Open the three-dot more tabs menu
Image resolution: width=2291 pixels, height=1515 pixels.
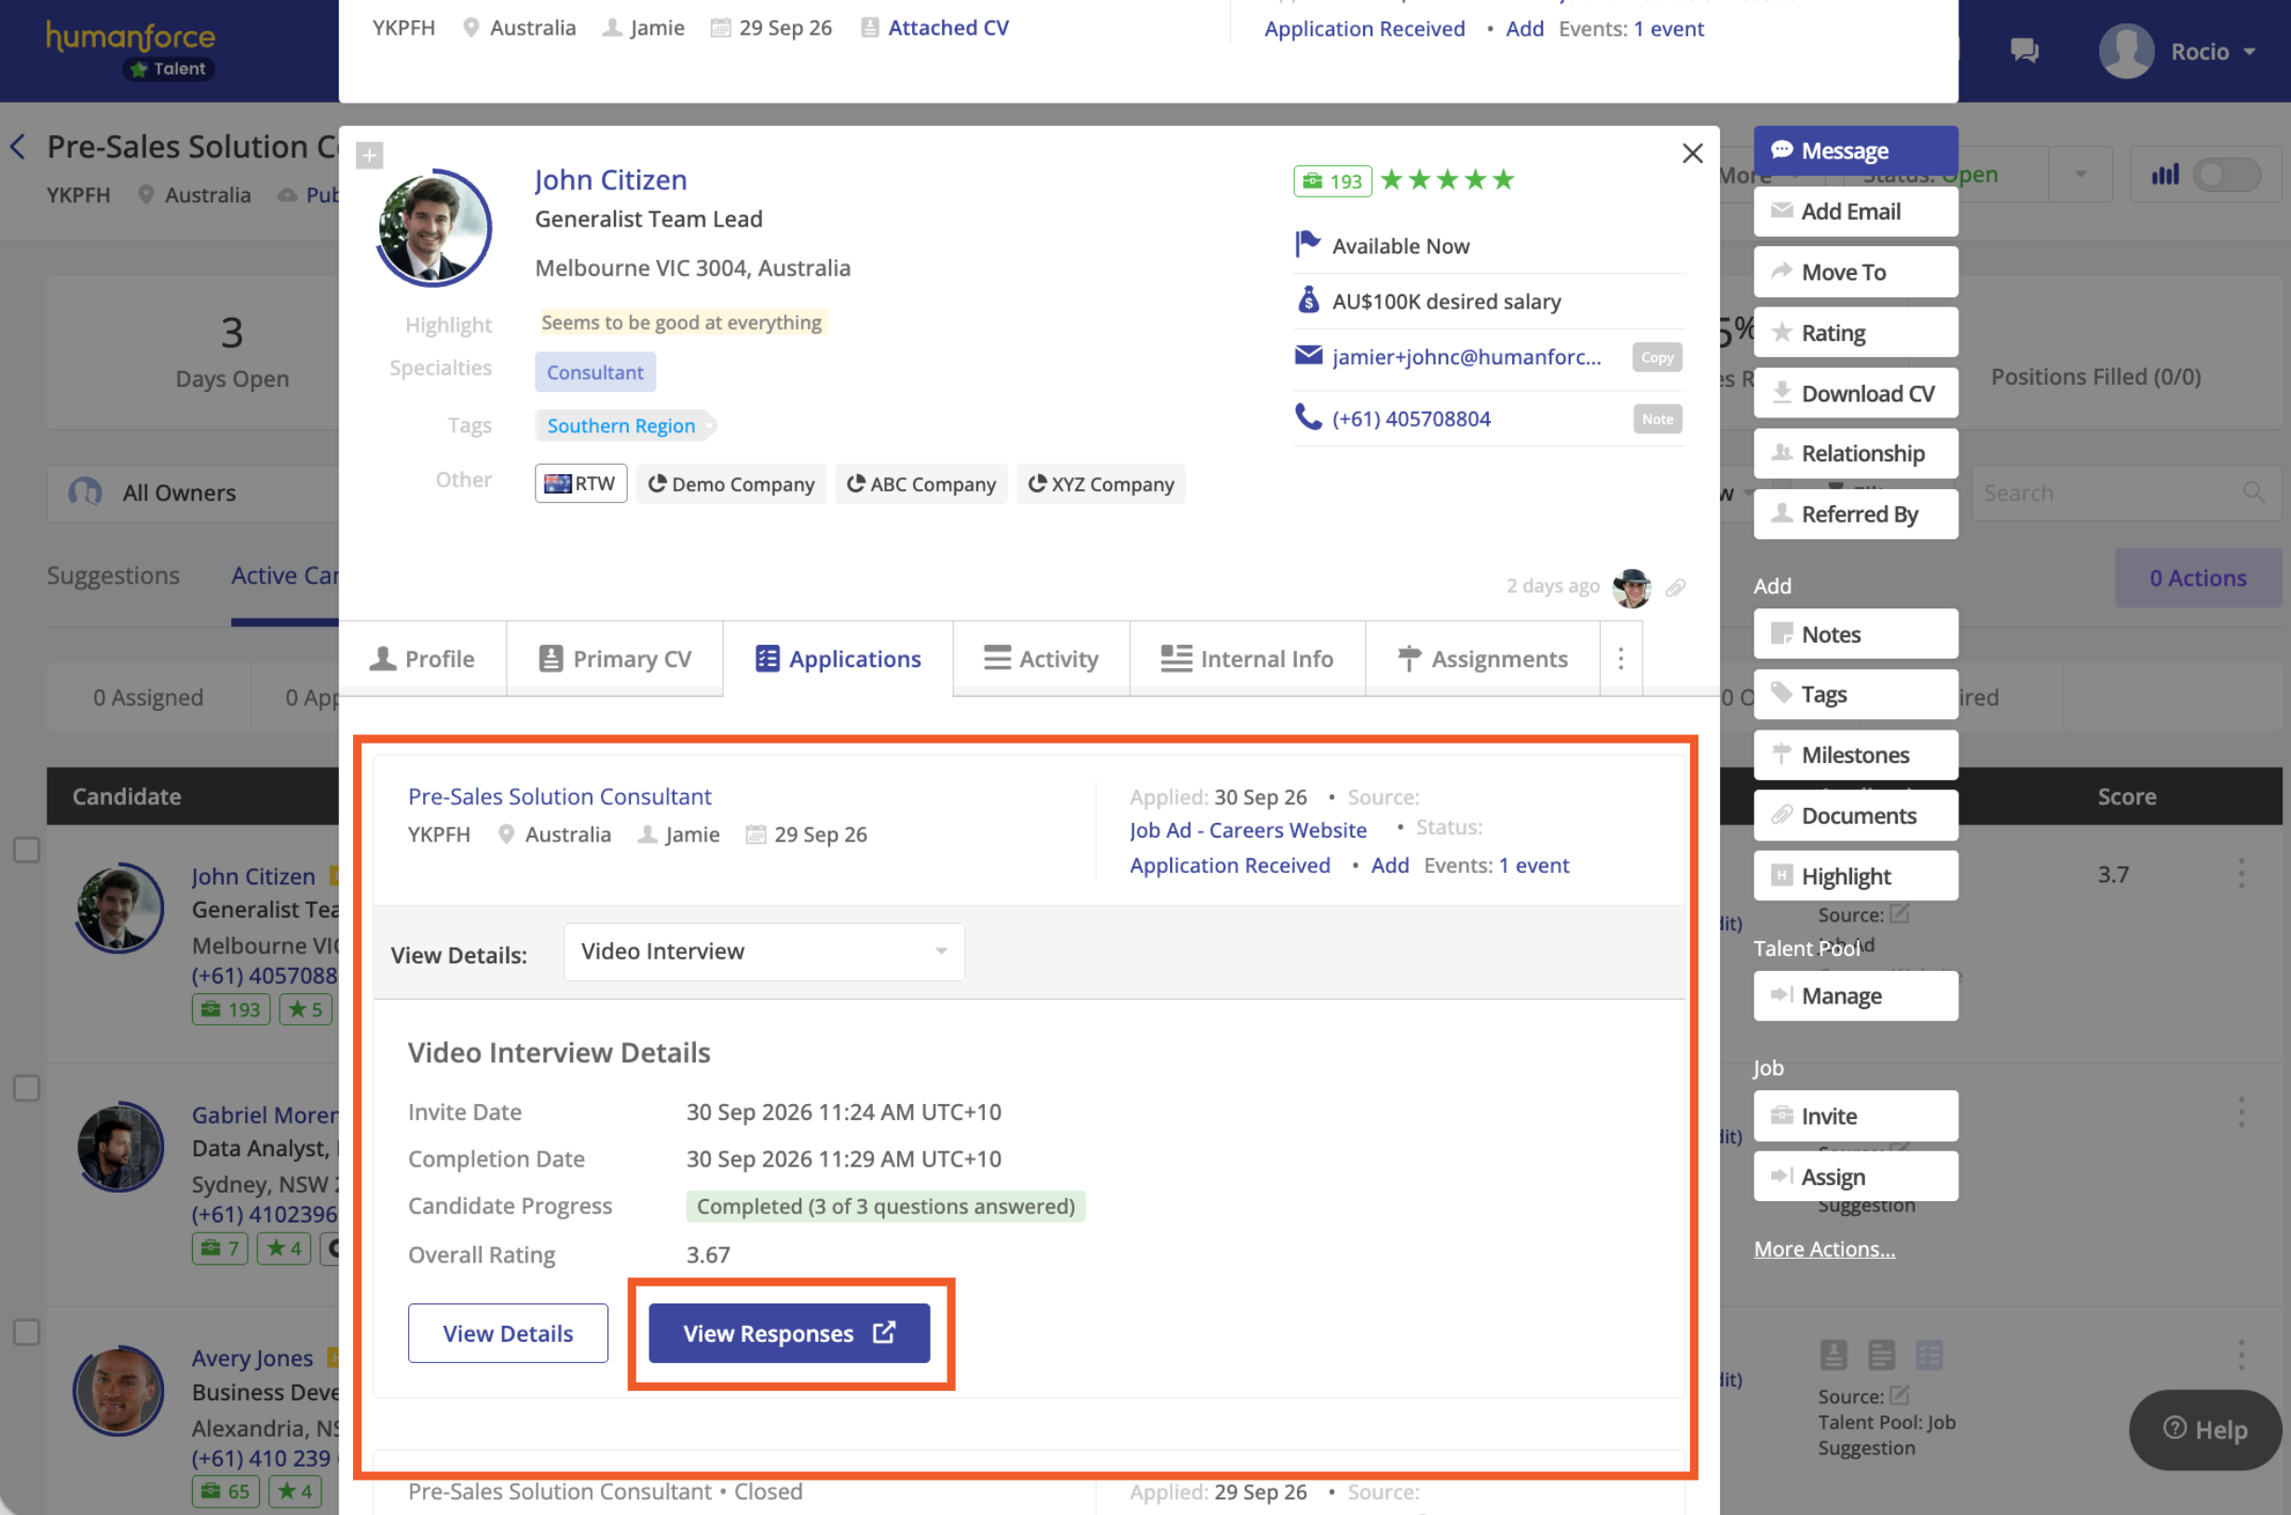pos(1621,659)
